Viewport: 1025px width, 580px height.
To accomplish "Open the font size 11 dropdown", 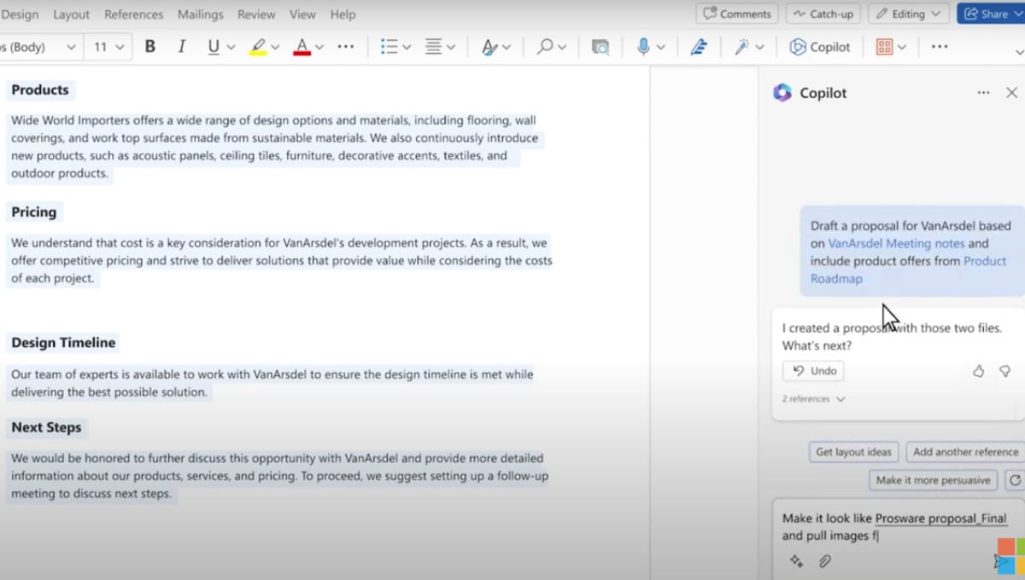I will (x=108, y=47).
